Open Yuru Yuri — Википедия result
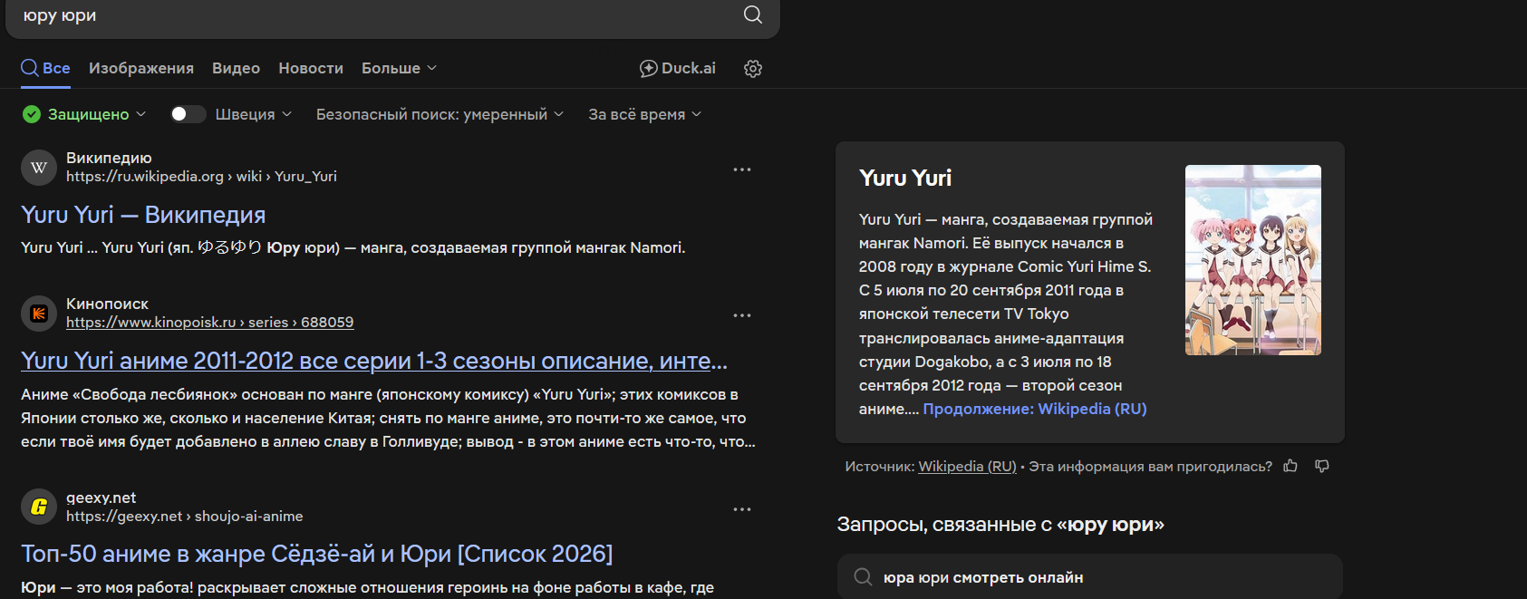1527x599 pixels. [x=143, y=215]
